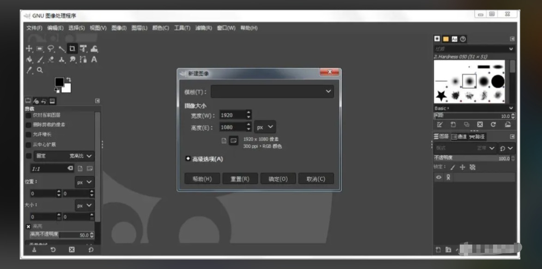Click the 重置(R) button
The width and height of the screenshot is (542, 269).
pos(240,179)
